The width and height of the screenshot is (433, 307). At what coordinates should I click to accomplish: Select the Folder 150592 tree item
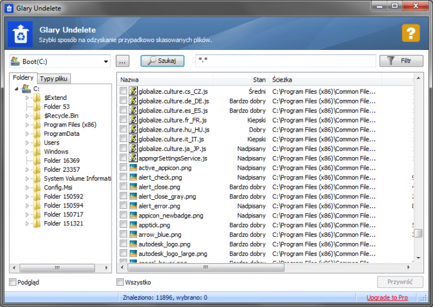point(63,196)
